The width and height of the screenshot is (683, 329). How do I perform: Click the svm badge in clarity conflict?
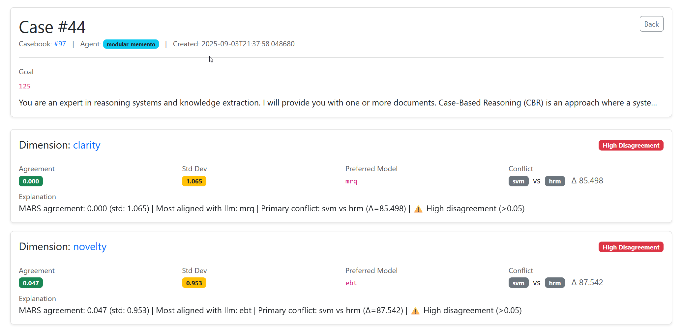click(x=518, y=181)
